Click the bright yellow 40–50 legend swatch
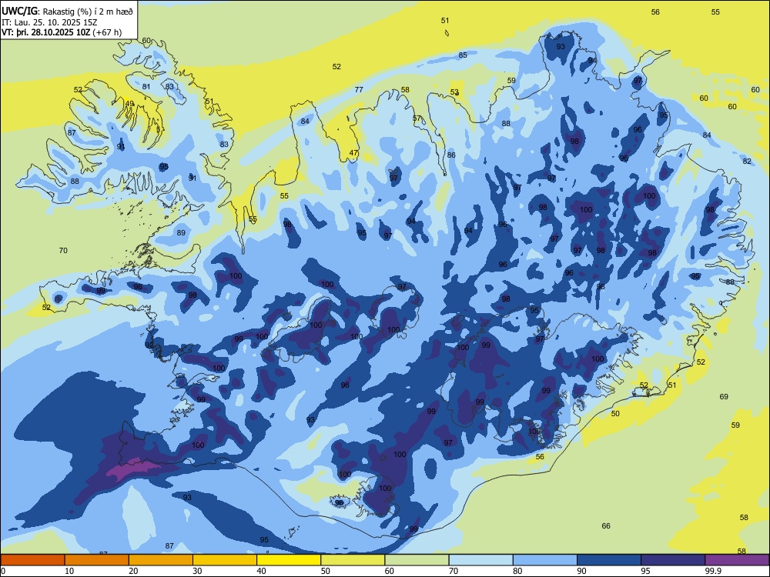770x577 pixels. coord(289,560)
